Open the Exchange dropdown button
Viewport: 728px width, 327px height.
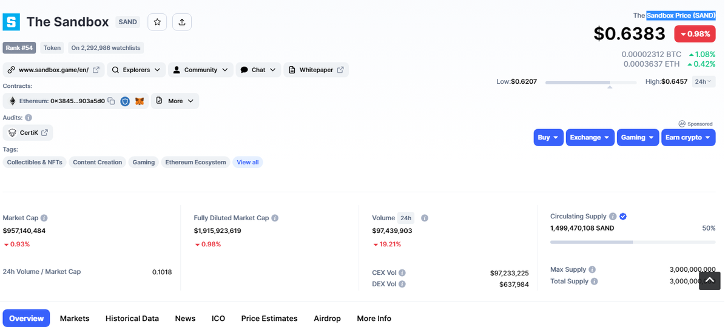click(590, 137)
